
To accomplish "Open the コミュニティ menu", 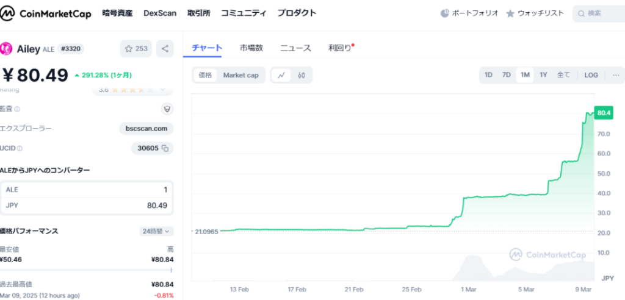I will (244, 13).
